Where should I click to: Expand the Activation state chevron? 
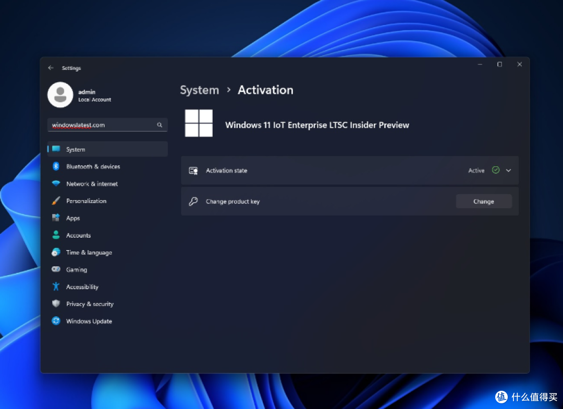pyautogui.click(x=508, y=170)
